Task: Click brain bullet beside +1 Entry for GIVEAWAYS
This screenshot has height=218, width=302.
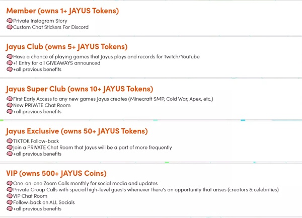Action: [x=10, y=63]
